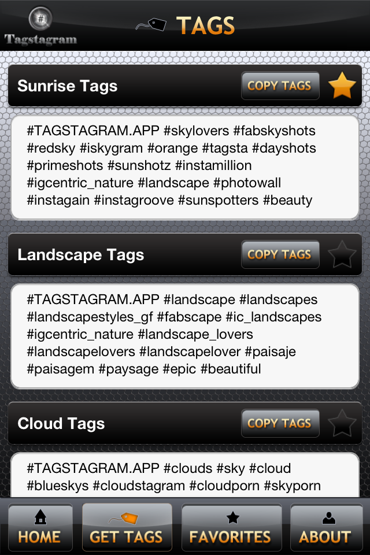Select the Get Tags tab
370x555 pixels.
[127, 527]
